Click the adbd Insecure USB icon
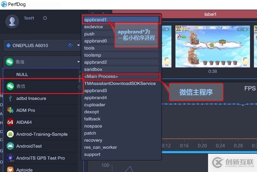The image size is (257, 172). (10, 98)
